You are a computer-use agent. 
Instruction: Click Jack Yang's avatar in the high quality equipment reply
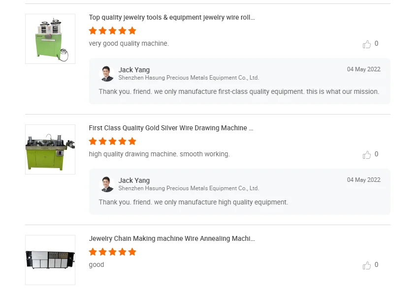click(x=107, y=184)
